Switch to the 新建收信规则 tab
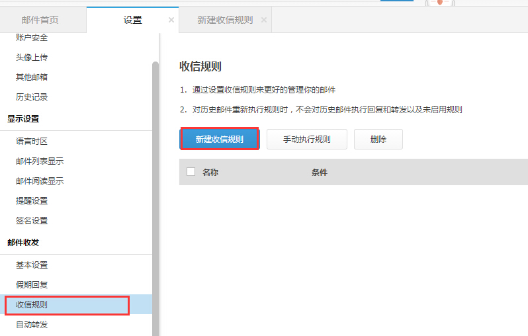This screenshot has width=528, height=336. pyautogui.click(x=224, y=20)
